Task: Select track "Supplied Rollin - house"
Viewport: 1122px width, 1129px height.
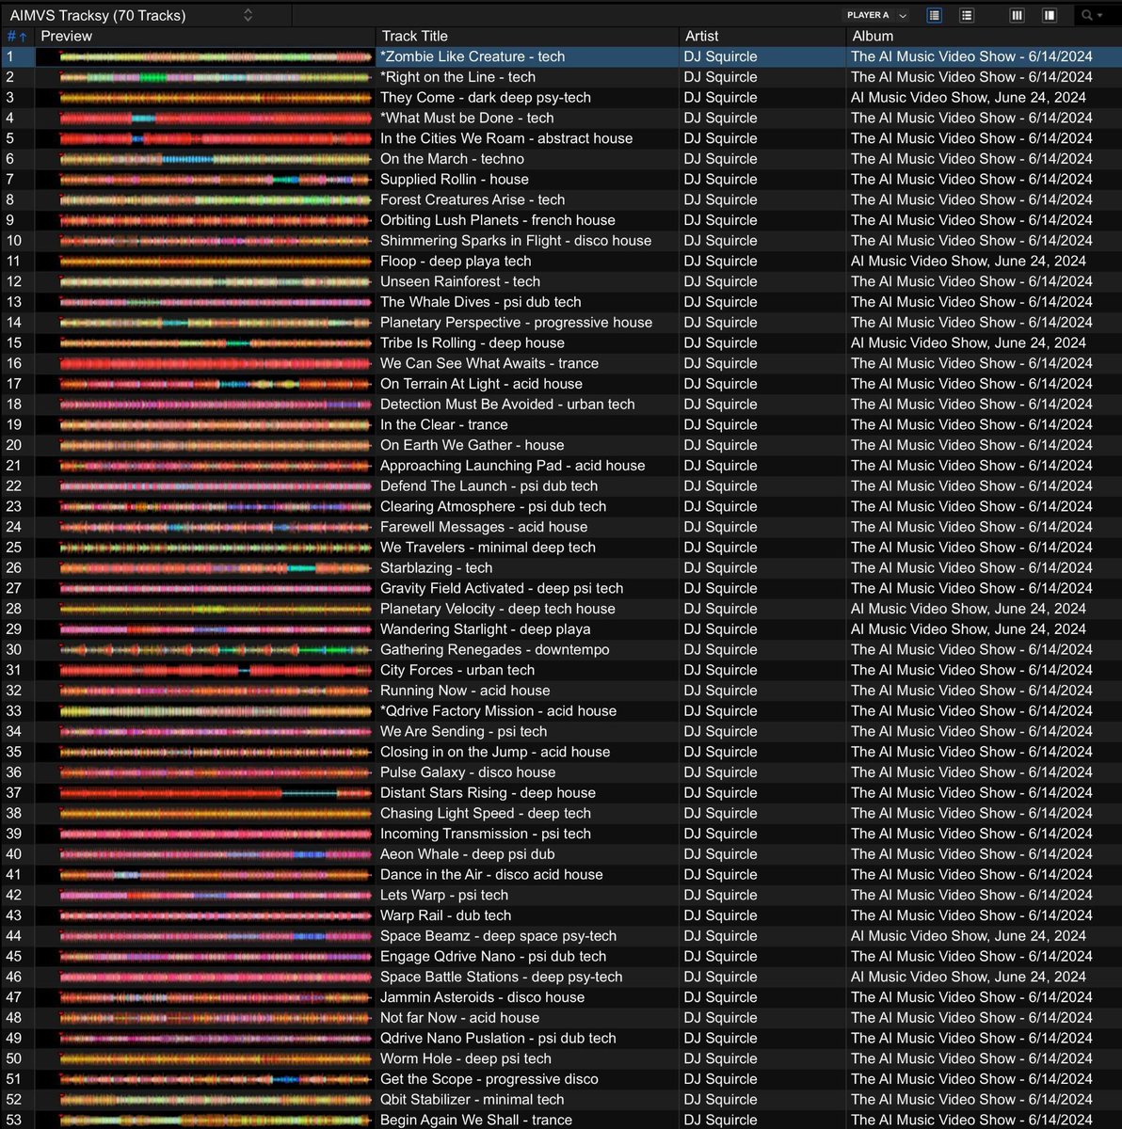Action: click(x=455, y=180)
